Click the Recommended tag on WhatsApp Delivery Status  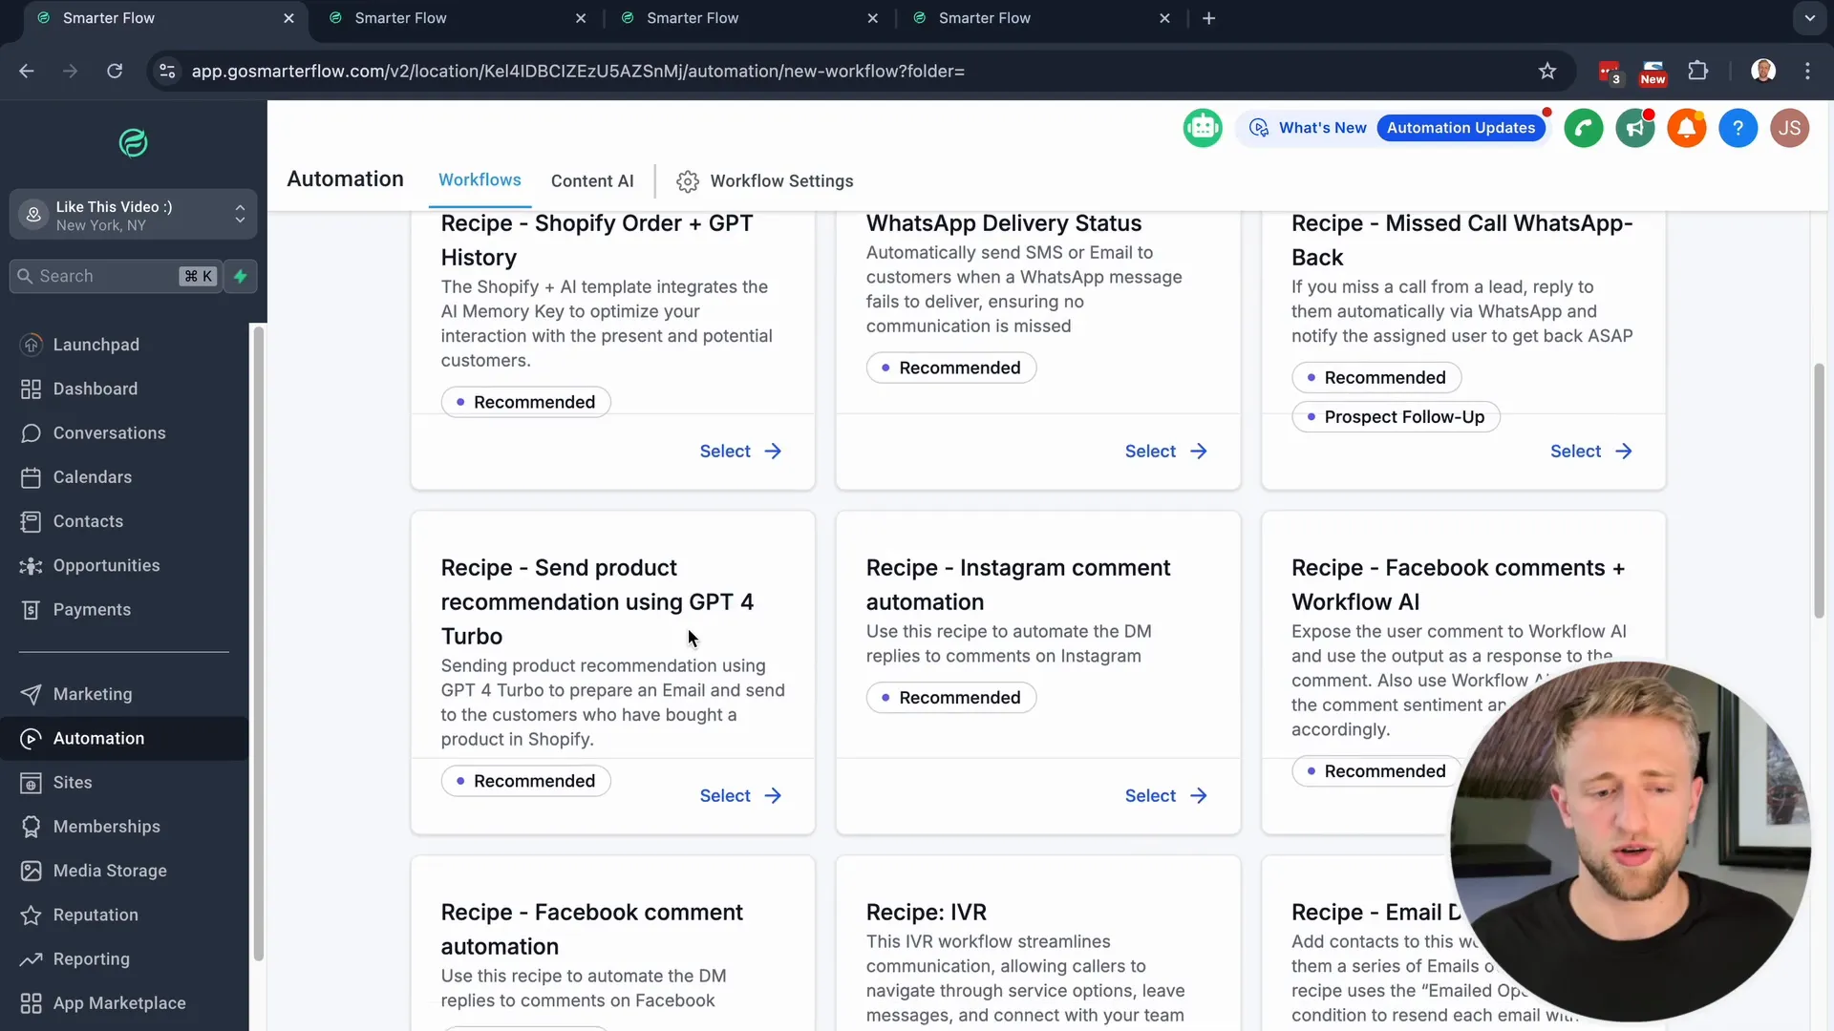(x=950, y=368)
